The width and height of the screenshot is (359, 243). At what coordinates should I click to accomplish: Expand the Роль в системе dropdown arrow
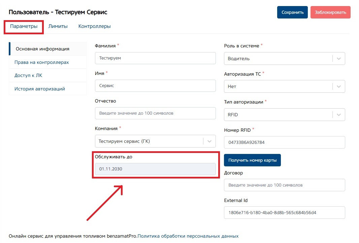click(339, 58)
